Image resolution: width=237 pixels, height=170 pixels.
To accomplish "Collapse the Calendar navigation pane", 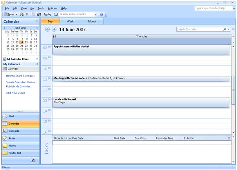I will (37, 21).
